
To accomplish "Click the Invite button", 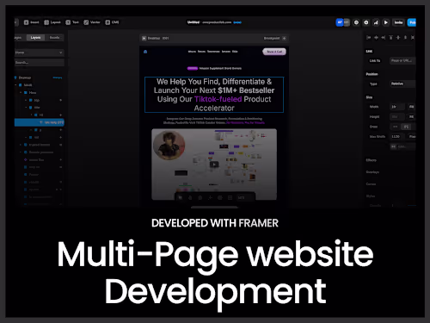I will point(398,22).
